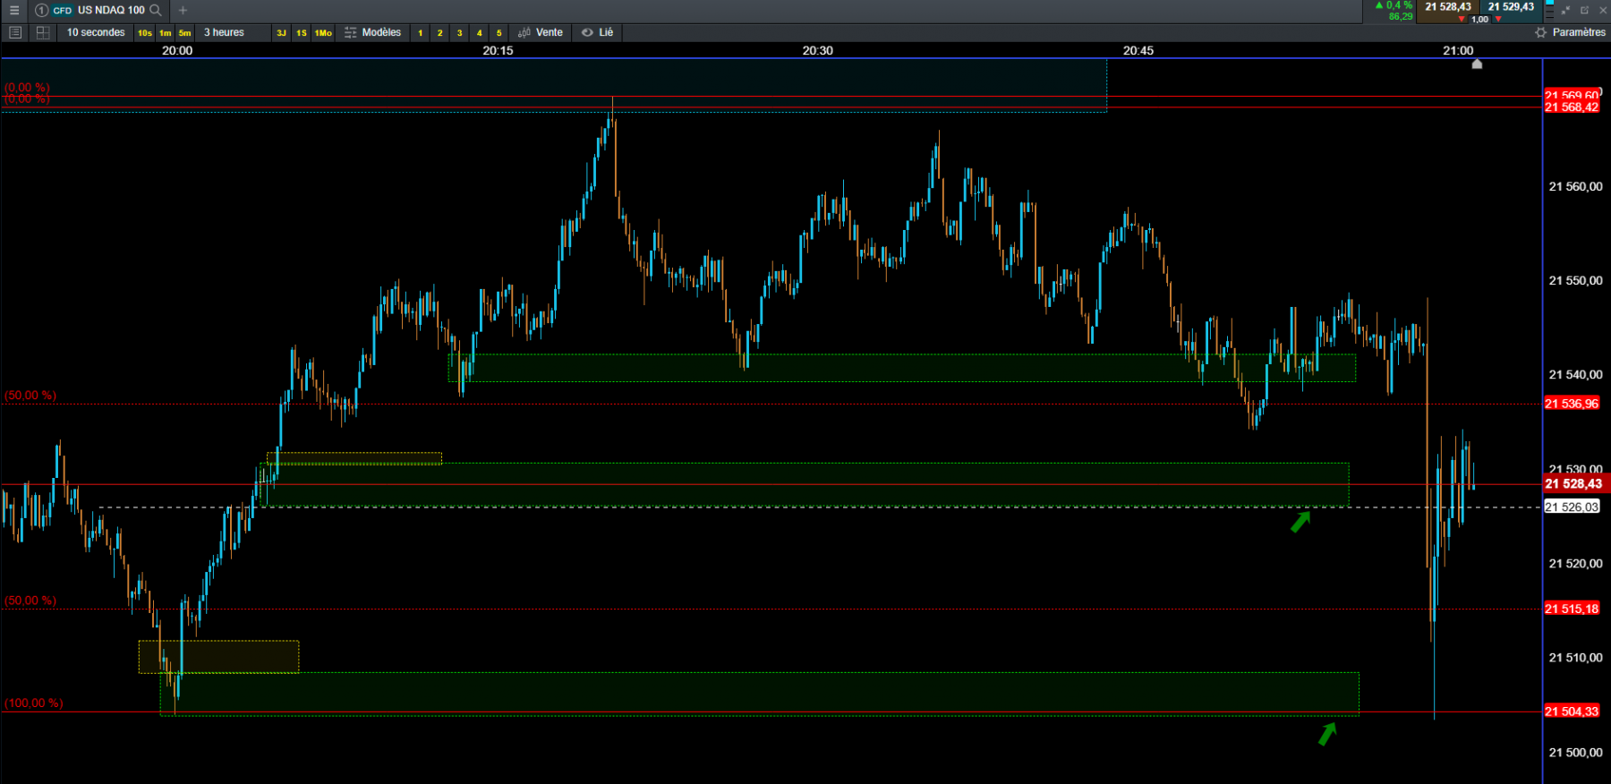Load template number 2
1611x784 pixels.
click(x=439, y=33)
